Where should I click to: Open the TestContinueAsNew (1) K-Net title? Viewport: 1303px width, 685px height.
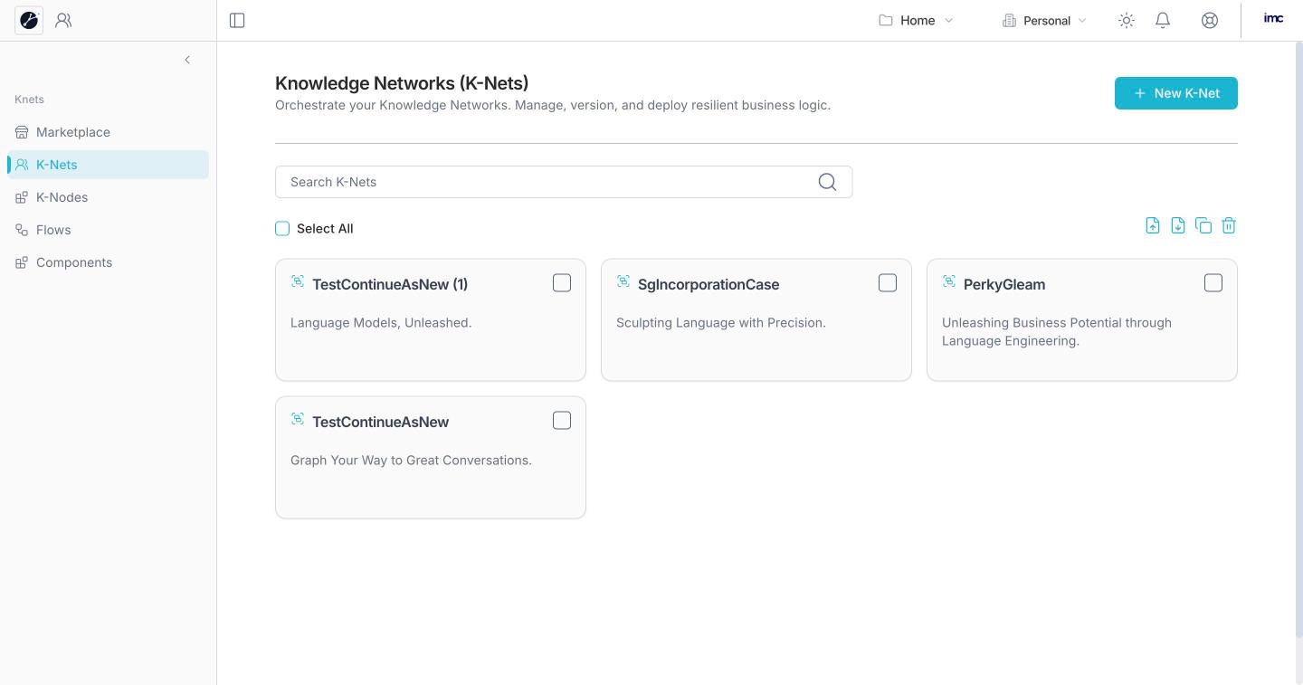click(390, 284)
